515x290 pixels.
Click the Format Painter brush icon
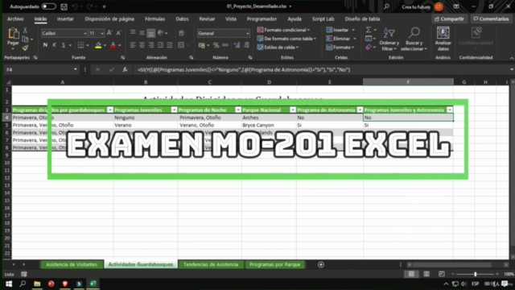click(x=25, y=48)
